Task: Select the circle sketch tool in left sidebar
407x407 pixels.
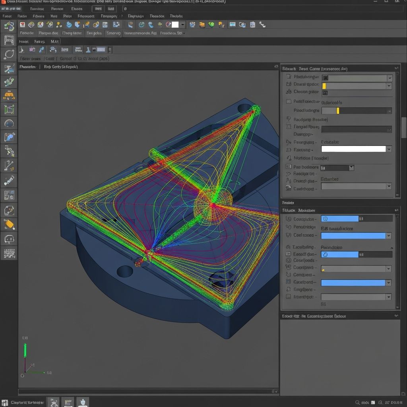Action: [x=9, y=54]
